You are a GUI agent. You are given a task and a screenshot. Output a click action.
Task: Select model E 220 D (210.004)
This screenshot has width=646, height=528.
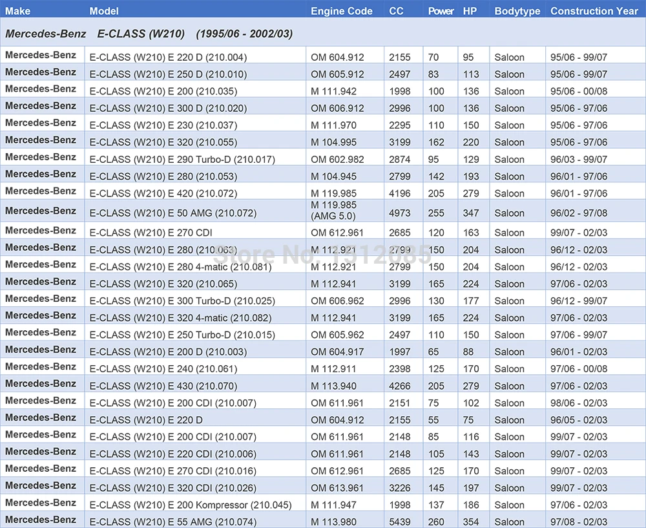tap(168, 58)
